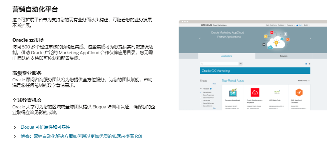The width and height of the screenshot is (327, 149).
Task: Click the marketplace search input field
Action: pyautogui.click(x=219, y=64)
